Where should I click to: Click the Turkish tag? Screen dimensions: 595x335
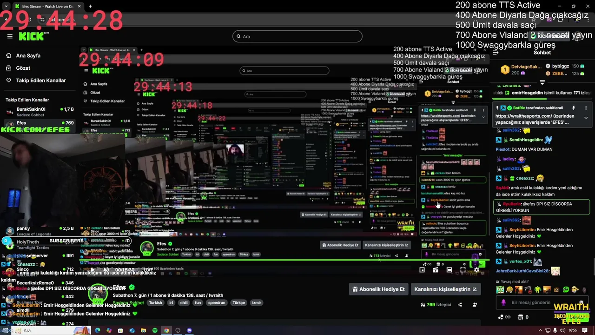click(155, 302)
